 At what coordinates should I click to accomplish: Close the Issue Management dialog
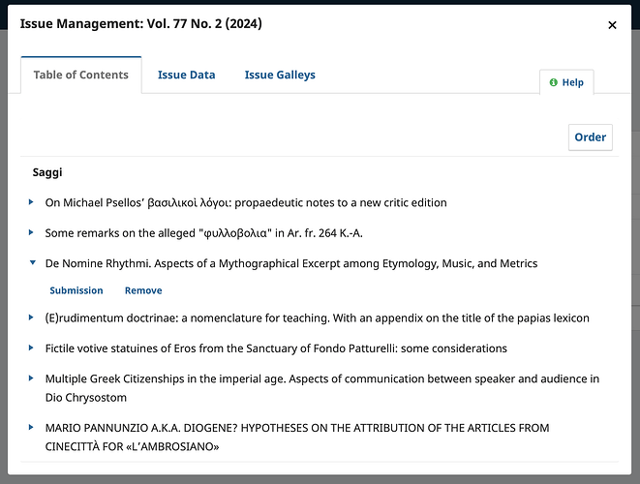point(612,25)
